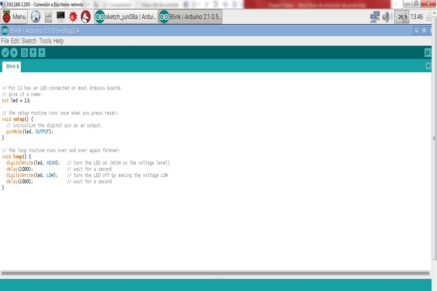This screenshot has width=437, height=291.
Task: Select the Blink sketch tab
Action: pos(12,67)
